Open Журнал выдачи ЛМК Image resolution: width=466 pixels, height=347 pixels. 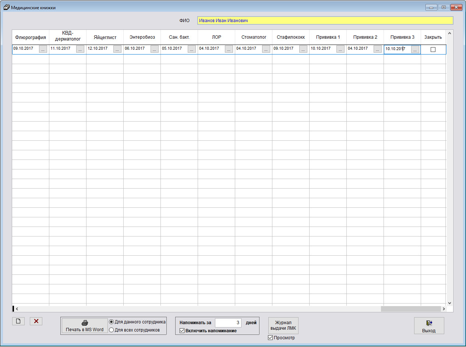click(283, 326)
